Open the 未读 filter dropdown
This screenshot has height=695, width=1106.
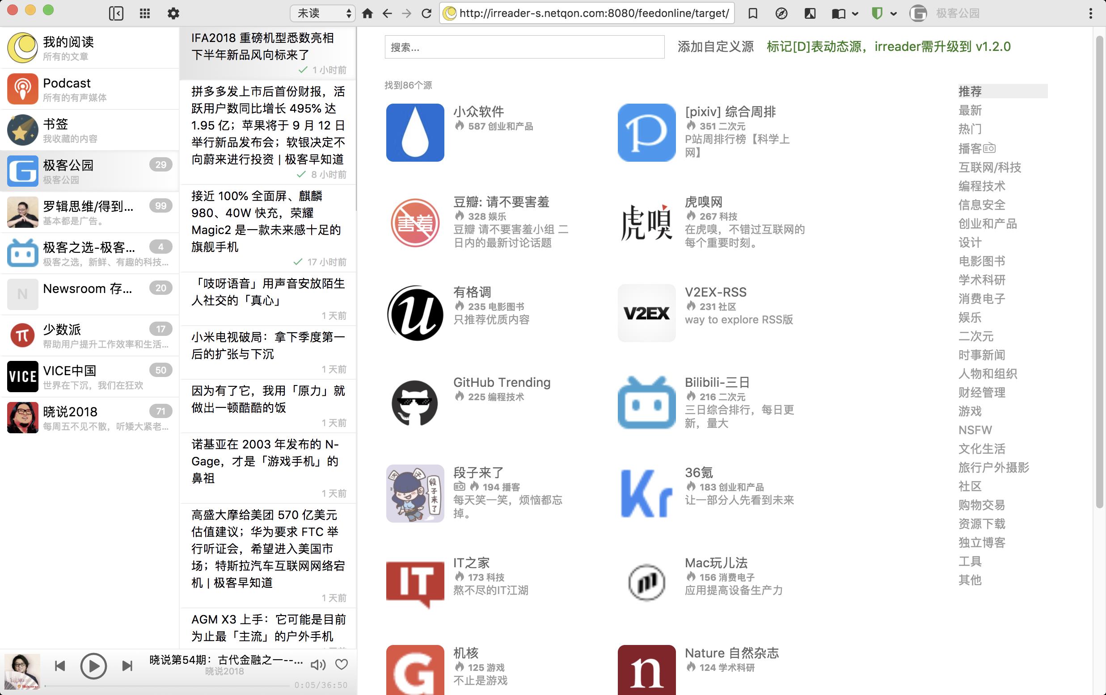point(322,13)
